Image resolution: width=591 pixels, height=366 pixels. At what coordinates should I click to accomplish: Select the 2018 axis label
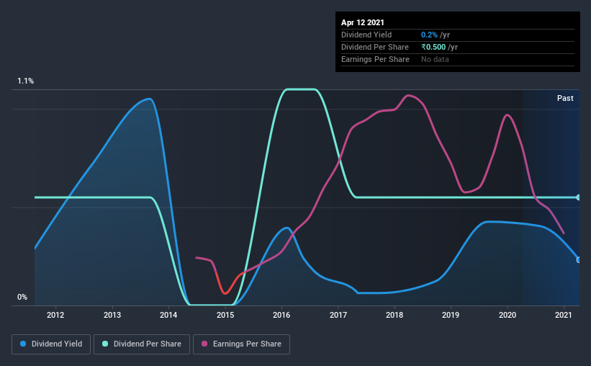394,315
